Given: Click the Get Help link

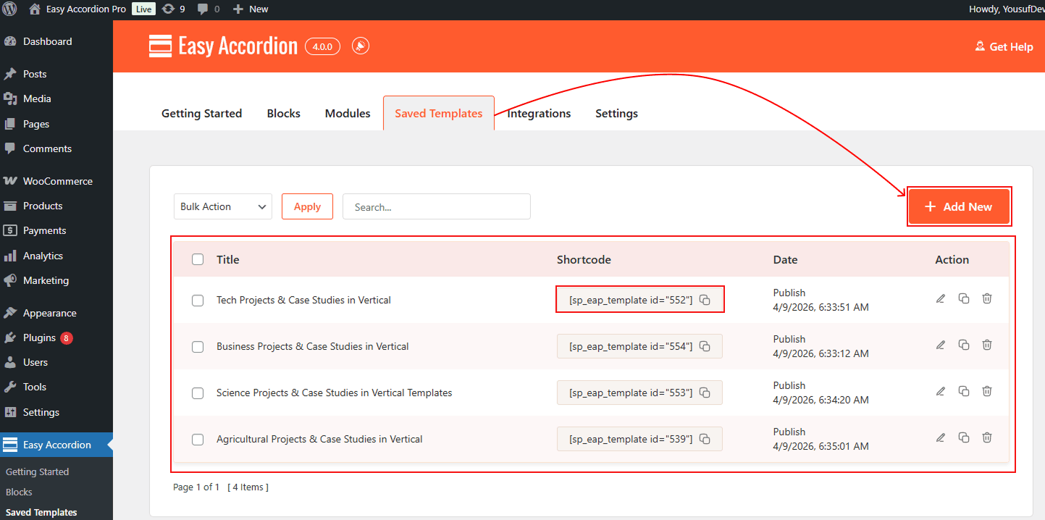Looking at the screenshot, I should pyautogui.click(x=1004, y=46).
